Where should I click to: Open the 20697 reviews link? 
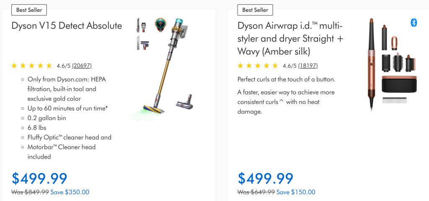pyautogui.click(x=82, y=66)
